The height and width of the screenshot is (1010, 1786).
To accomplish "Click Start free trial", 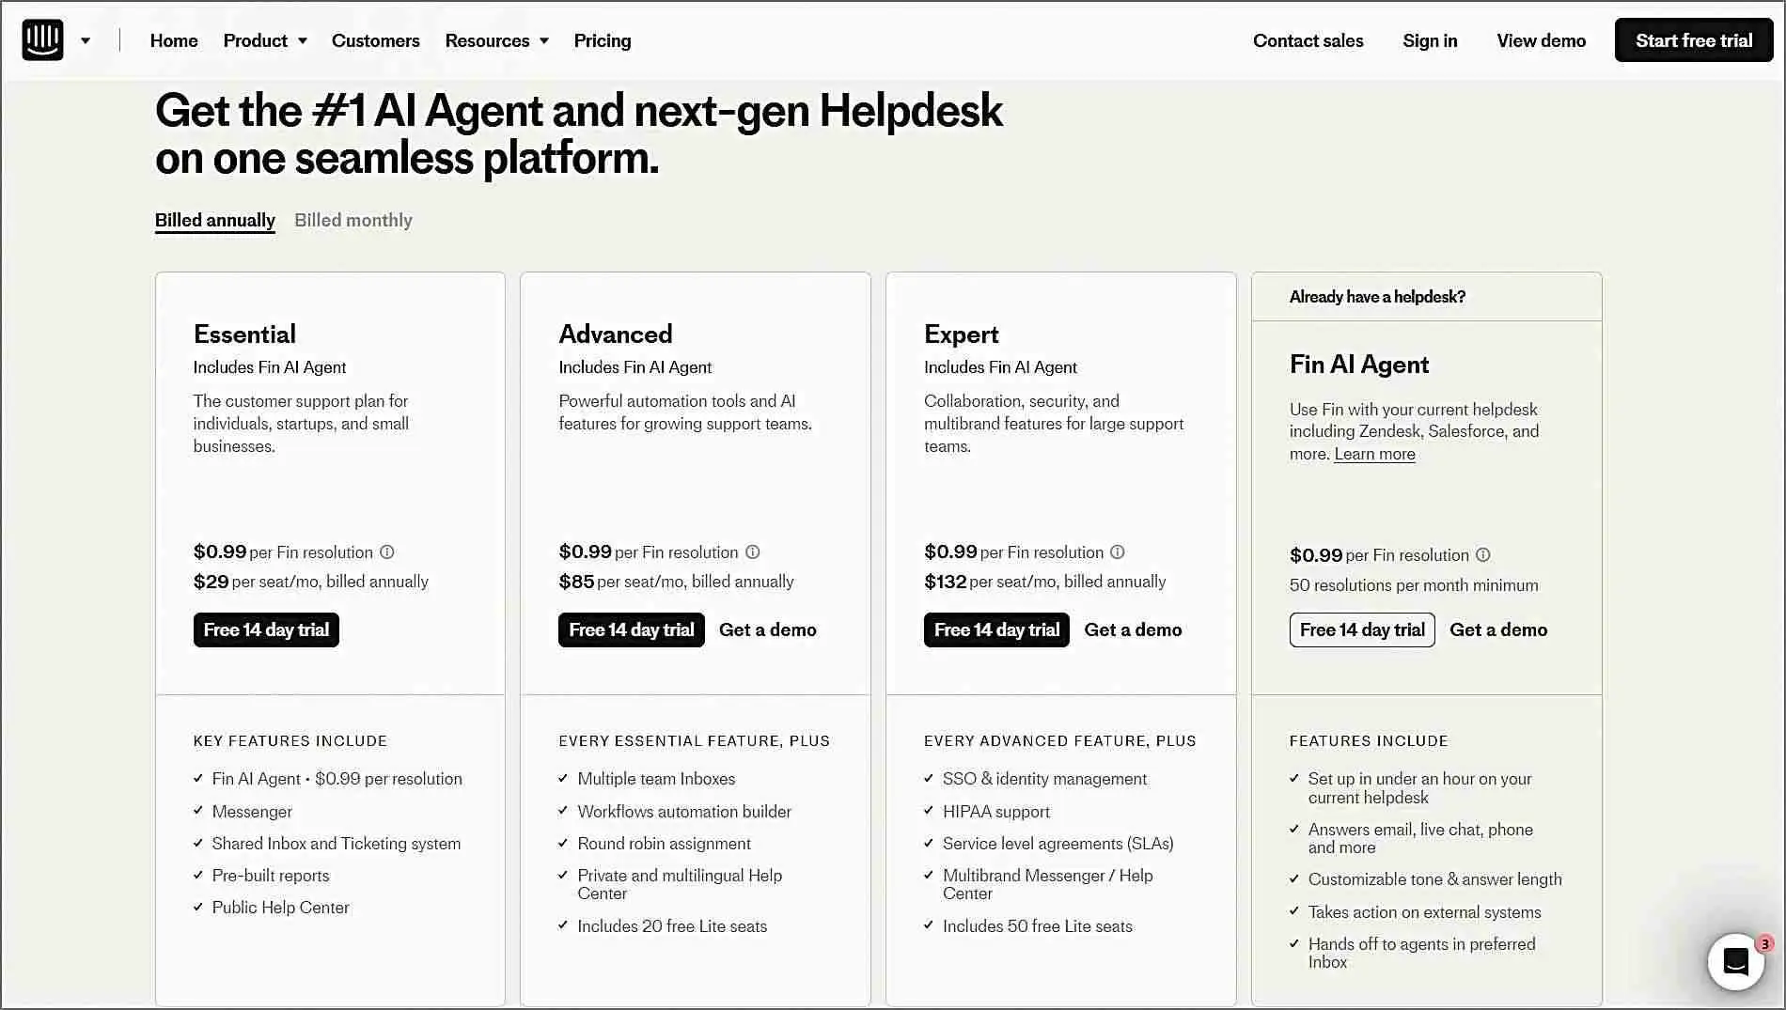I will 1693,39.
